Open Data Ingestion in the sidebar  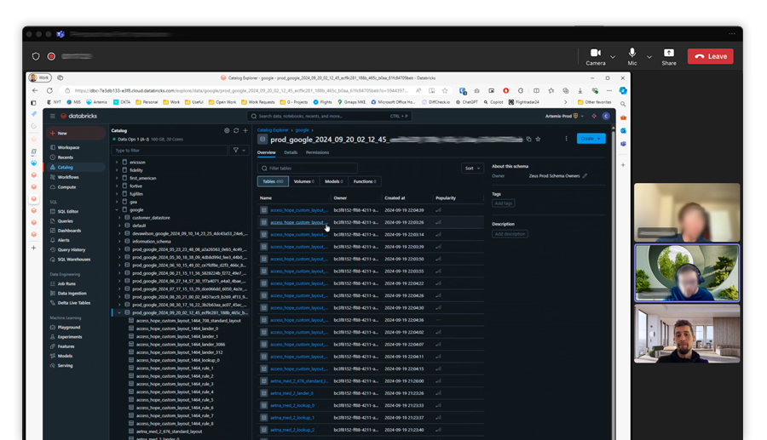pyautogui.click(x=72, y=294)
